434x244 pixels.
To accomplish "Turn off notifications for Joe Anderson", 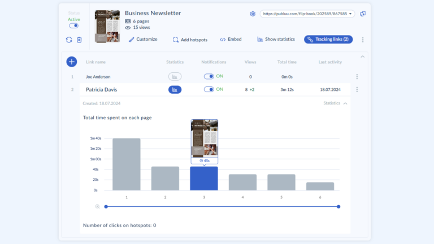I will [x=209, y=76].
